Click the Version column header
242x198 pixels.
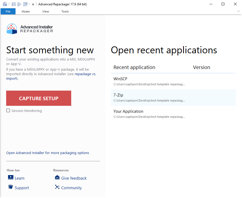pyautogui.click(x=202, y=67)
